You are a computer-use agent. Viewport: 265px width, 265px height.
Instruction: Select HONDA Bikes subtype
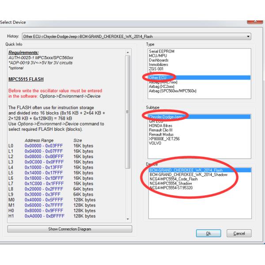coord(161,126)
